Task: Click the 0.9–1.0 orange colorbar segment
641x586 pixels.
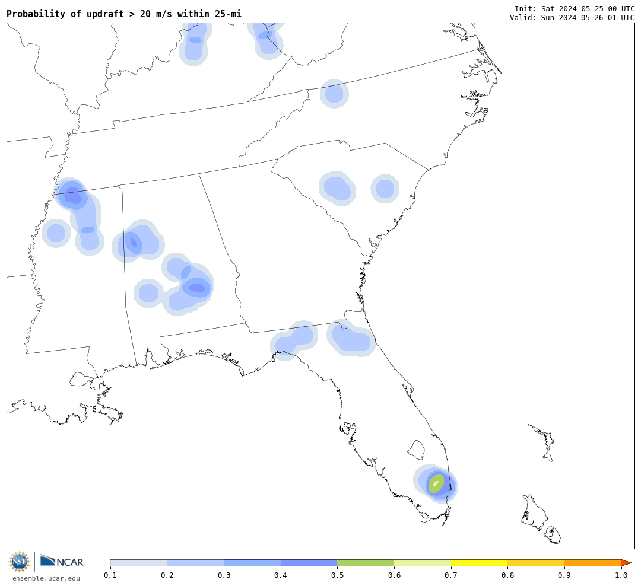Action: (593, 563)
